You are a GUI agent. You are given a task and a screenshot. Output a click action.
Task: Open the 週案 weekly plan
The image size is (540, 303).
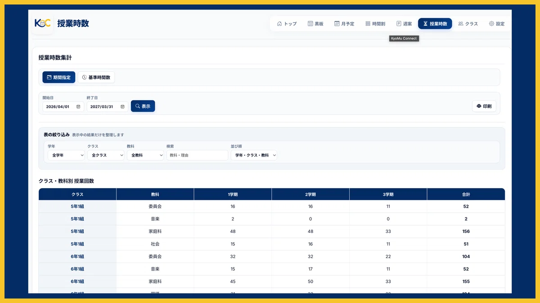[404, 24]
